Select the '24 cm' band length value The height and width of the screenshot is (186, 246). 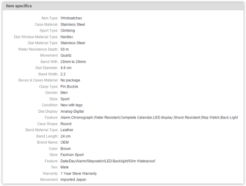(65, 136)
